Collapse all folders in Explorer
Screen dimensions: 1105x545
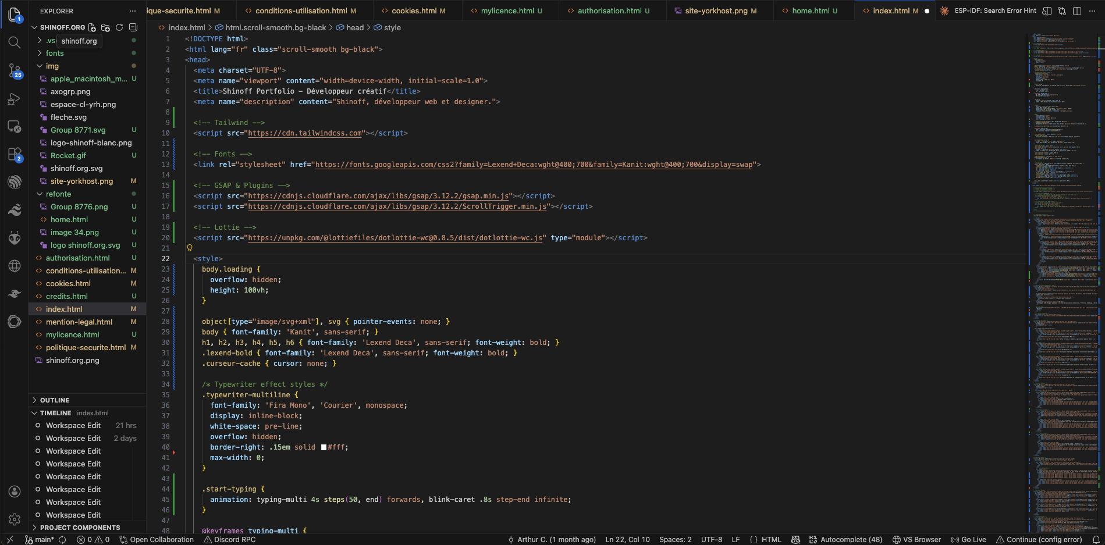point(133,27)
